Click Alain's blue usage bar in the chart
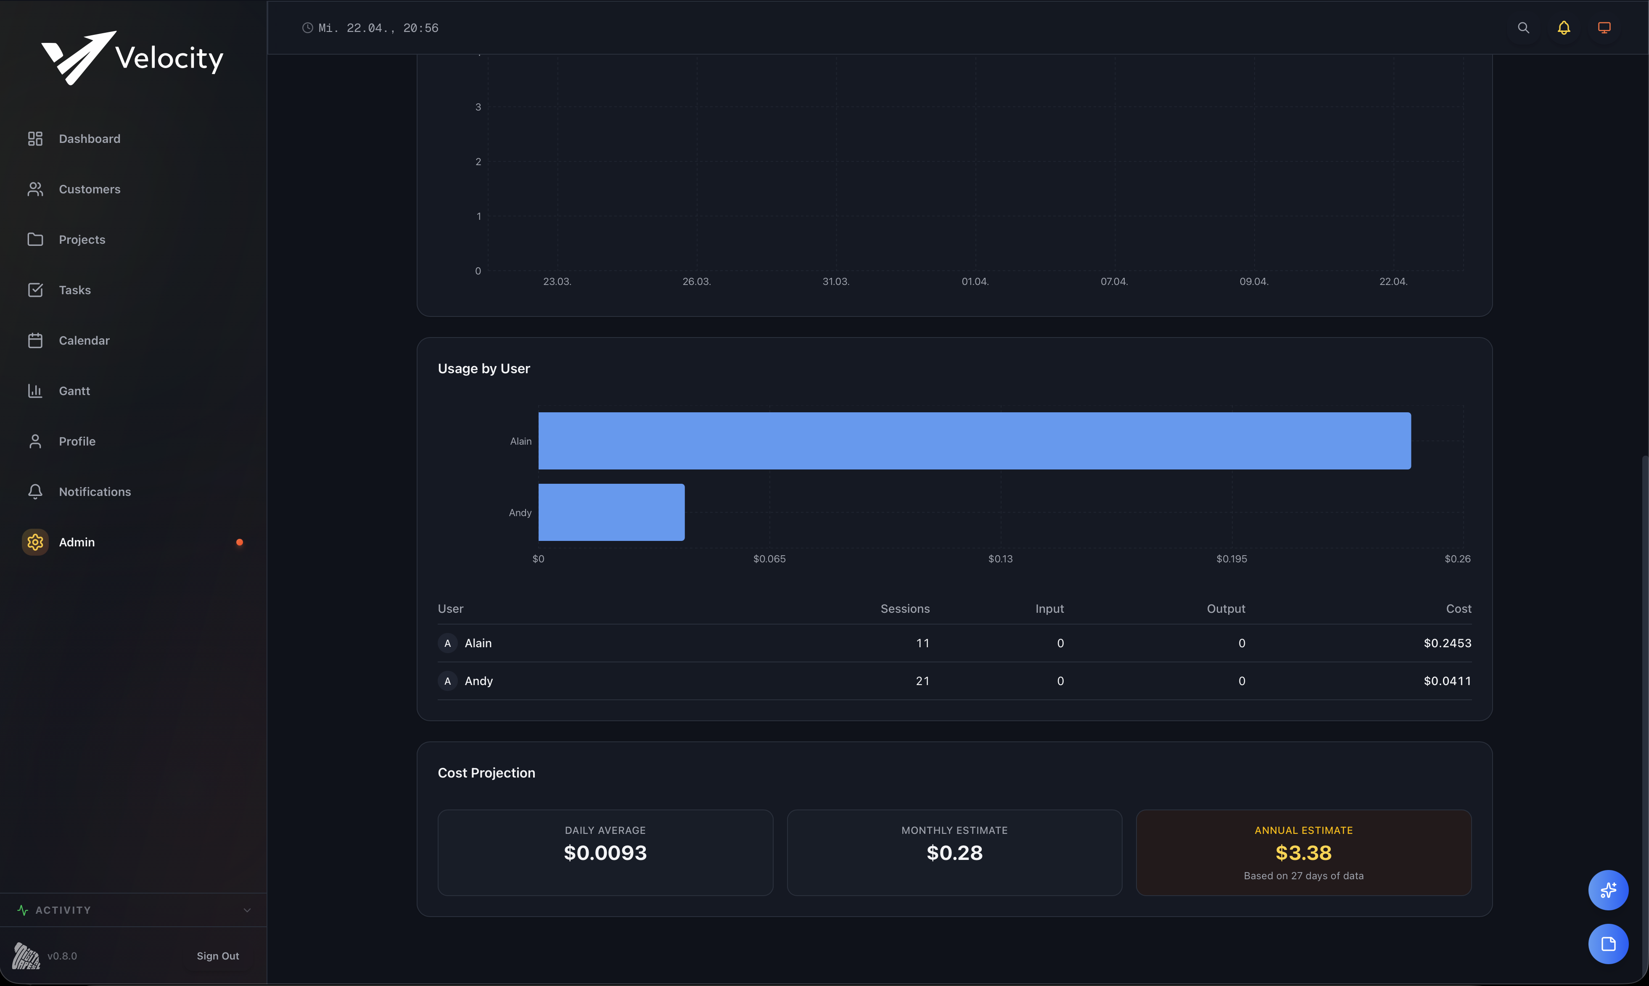This screenshot has width=1649, height=986. pyautogui.click(x=974, y=440)
